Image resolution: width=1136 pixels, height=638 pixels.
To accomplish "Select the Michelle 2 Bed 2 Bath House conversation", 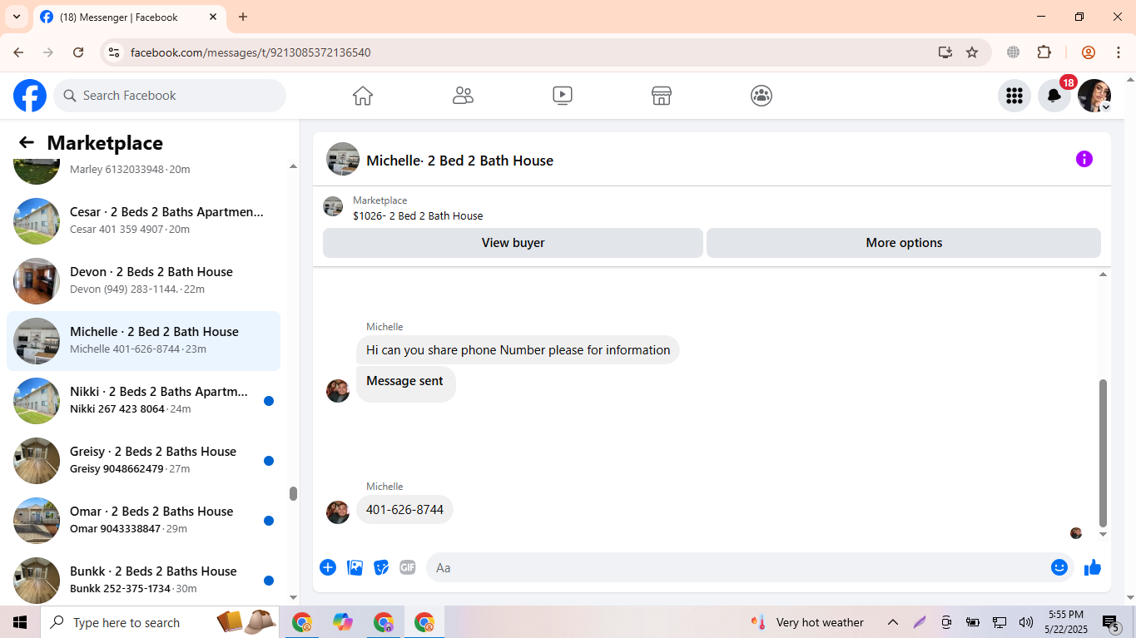I will [x=143, y=341].
